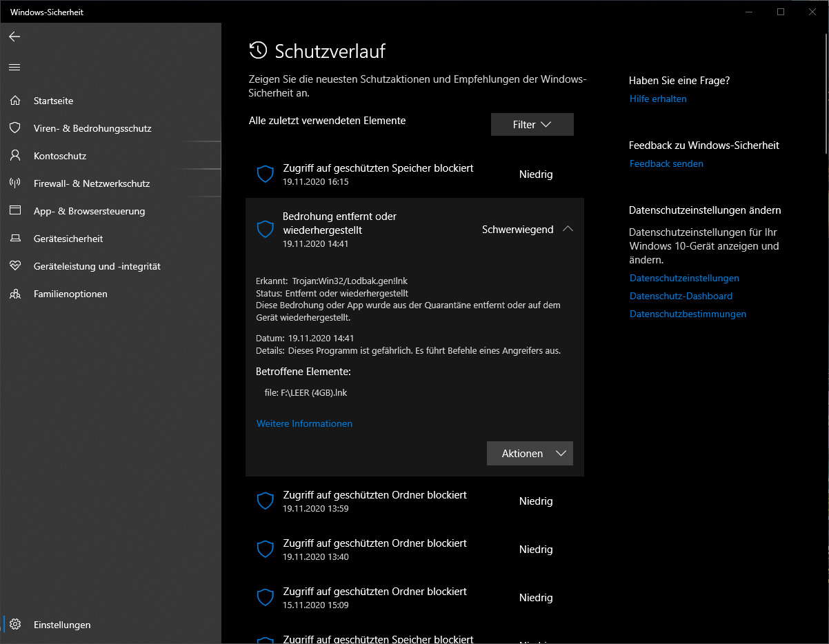Select Firewall- & Netzwerkschutz
This screenshot has height=644, width=829.
click(x=110, y=183)
